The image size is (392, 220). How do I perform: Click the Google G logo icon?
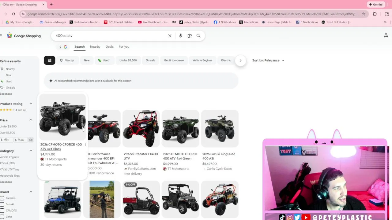[65, 47]
